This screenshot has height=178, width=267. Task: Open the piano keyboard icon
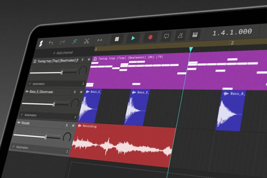point(195,35)
